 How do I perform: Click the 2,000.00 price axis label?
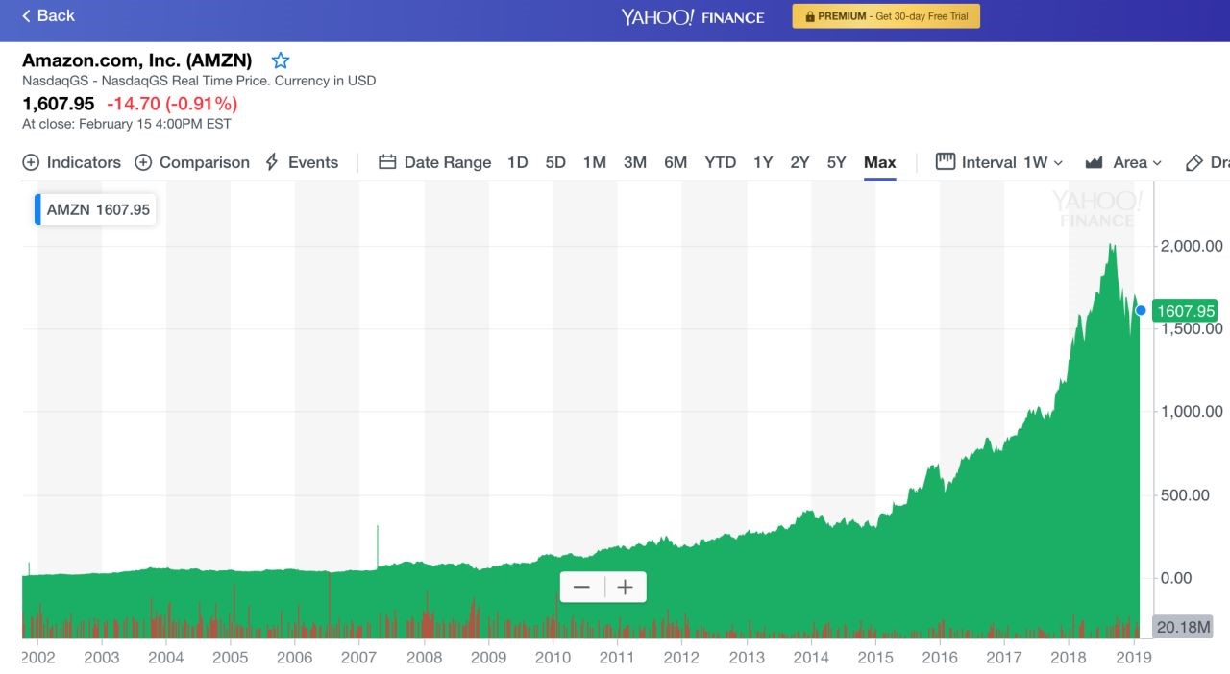1192,246
